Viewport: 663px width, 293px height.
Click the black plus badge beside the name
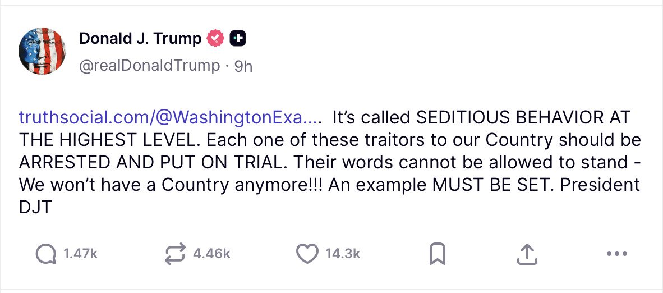point(238,39)
